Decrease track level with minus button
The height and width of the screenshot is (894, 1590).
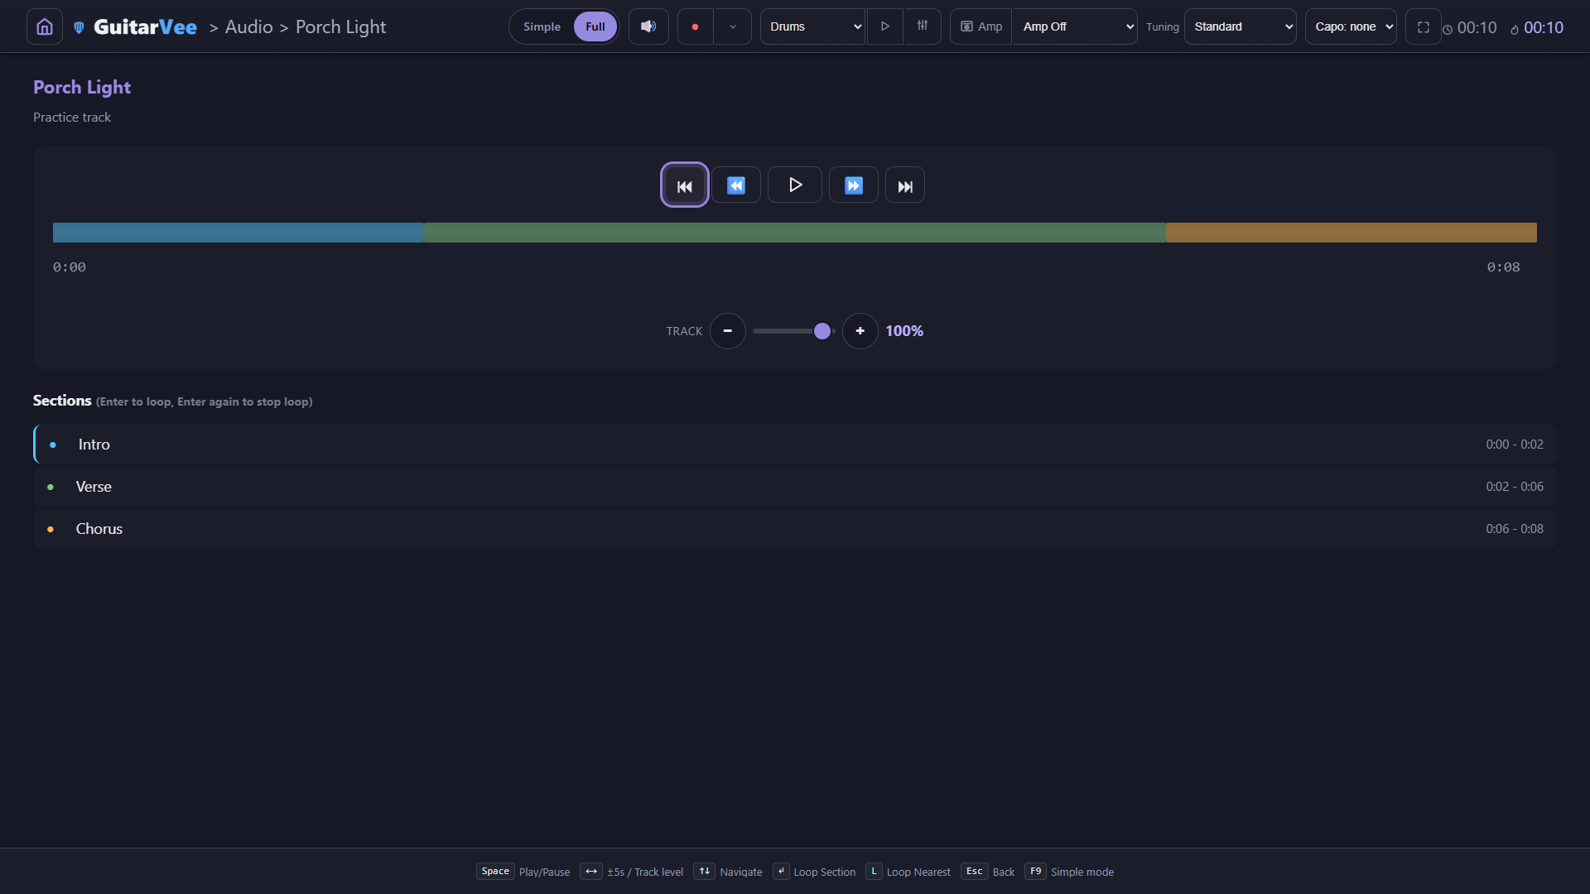pyautogui.click(x=728, y=331)
